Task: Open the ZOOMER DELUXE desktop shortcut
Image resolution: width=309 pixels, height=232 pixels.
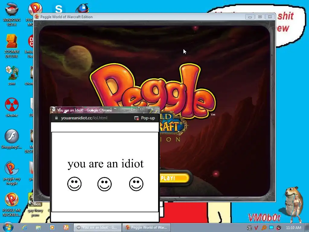Action: point(12,46)
